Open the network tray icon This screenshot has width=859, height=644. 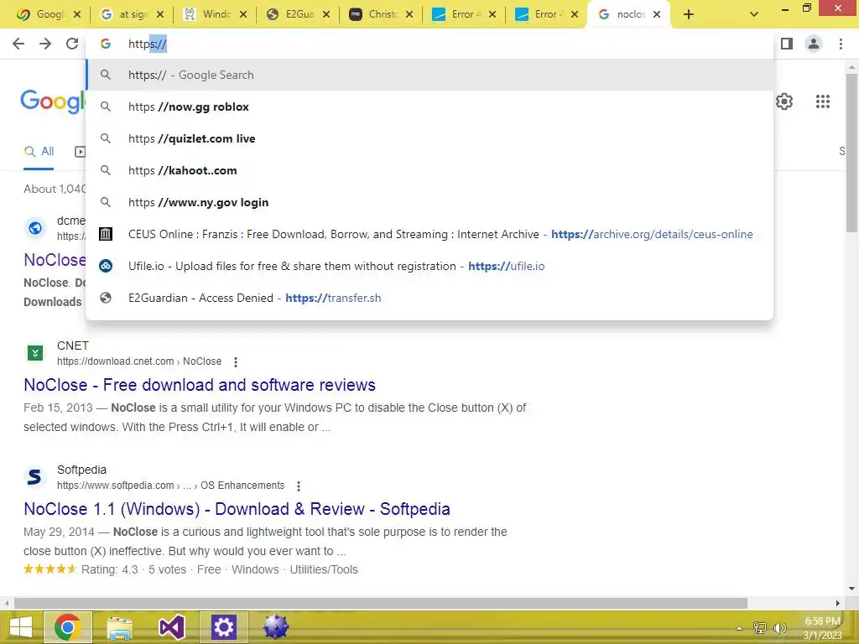click(760, 628)
